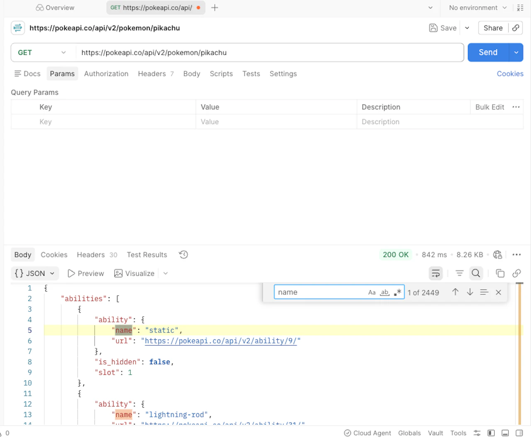The image size is (531, 440).
Task: Jump to next search match arrow
Action: click(x=470, y=292)
